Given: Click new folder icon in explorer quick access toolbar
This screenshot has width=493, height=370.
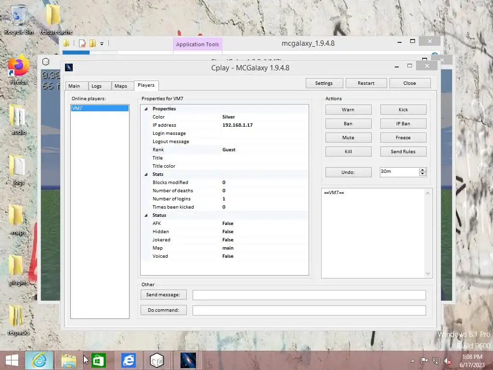Looking at the screenshot, I should [92, 43].
